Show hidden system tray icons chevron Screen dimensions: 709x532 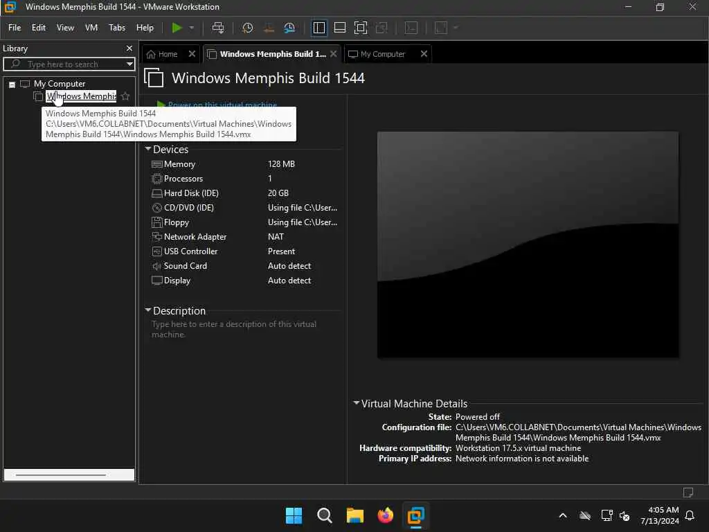563,515
